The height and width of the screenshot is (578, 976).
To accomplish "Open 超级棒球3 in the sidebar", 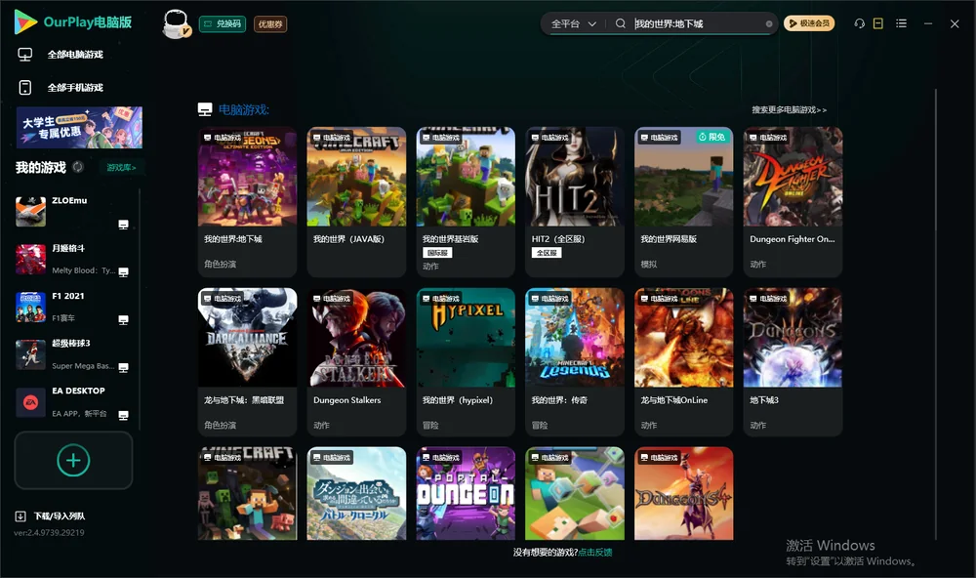I will click(73, 354).
